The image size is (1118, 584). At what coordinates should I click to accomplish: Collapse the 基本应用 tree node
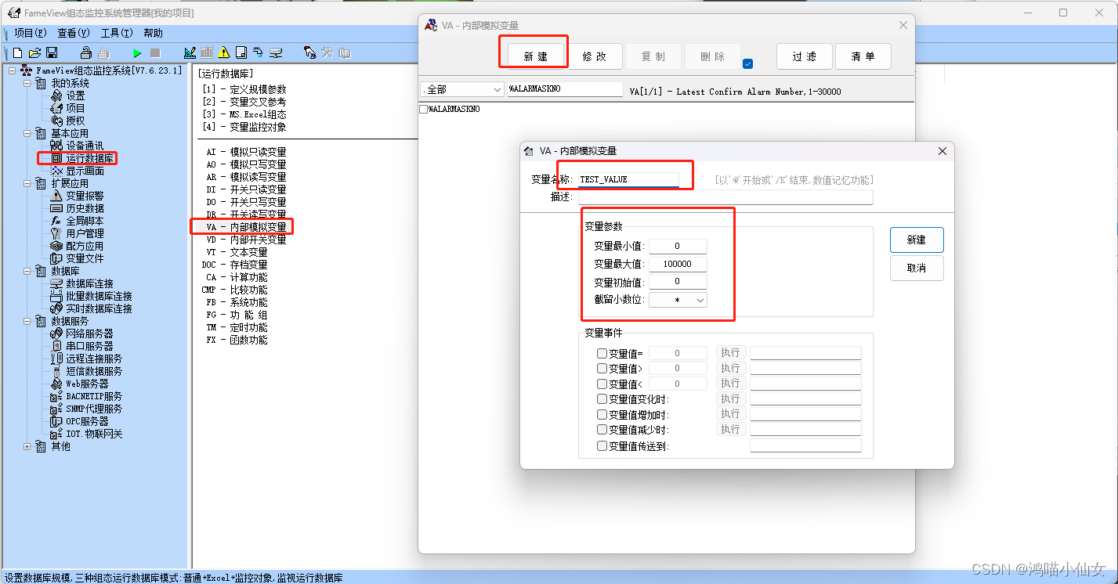pos(27,133)
